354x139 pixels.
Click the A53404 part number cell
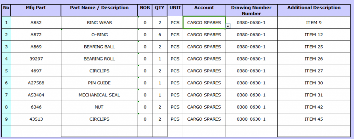[36, 95]
